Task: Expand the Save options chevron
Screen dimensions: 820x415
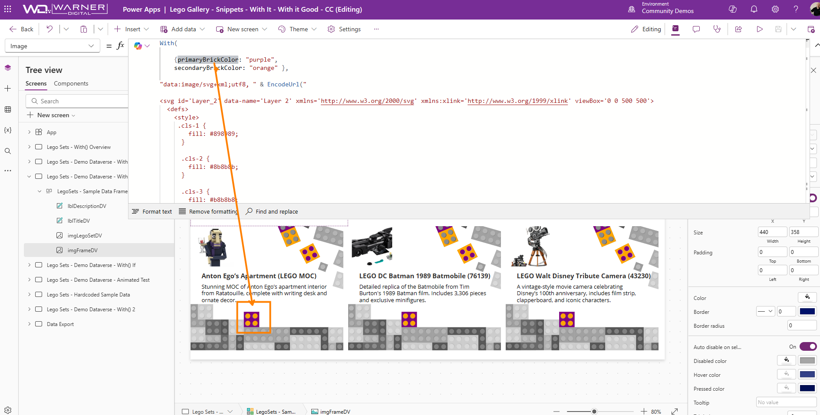Action: coord(794,29)
